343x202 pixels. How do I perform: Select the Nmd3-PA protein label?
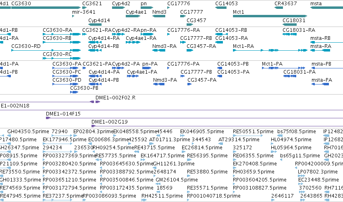[x=165, y=80]
